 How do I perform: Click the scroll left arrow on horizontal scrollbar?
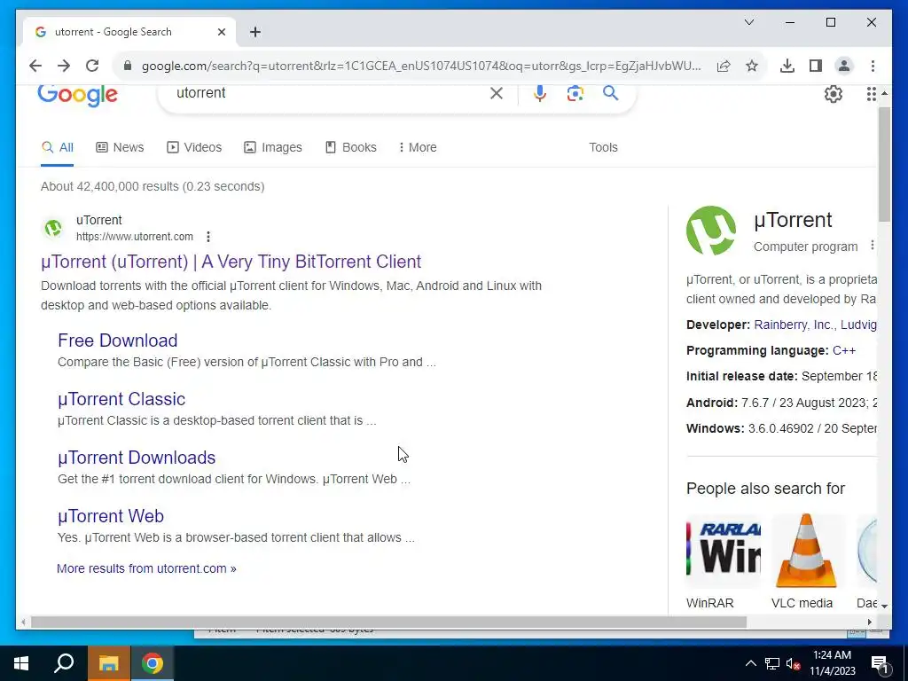pyautogui.click(x=23, y=622)
